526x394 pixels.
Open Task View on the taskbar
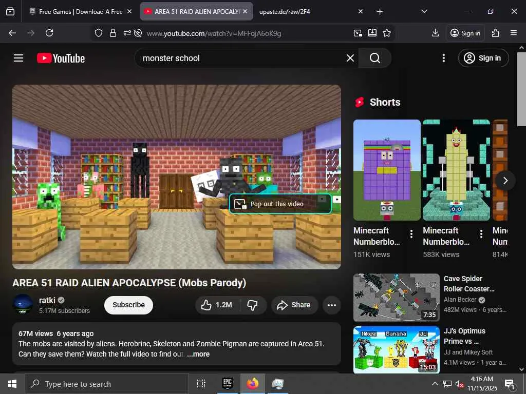[x=201, y=384]
